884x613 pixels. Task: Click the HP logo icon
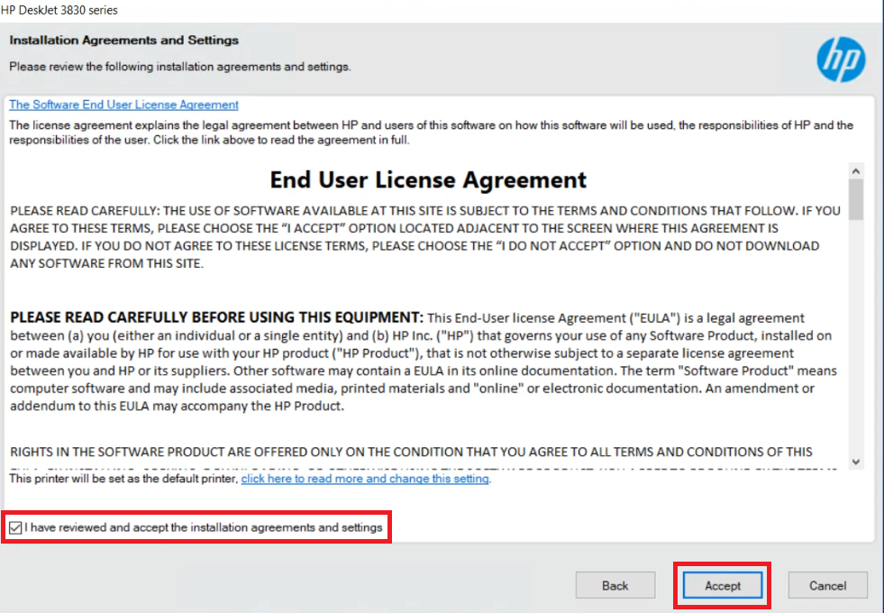click(x=841, y=59)
